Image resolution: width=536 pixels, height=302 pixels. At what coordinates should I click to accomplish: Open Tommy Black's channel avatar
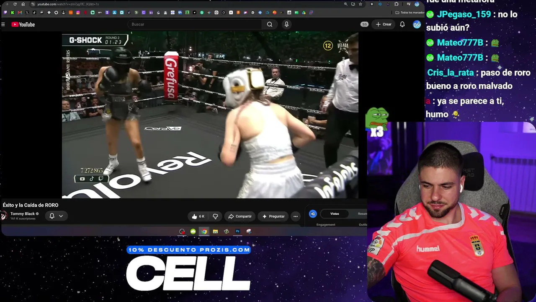[x=4, y=216]
